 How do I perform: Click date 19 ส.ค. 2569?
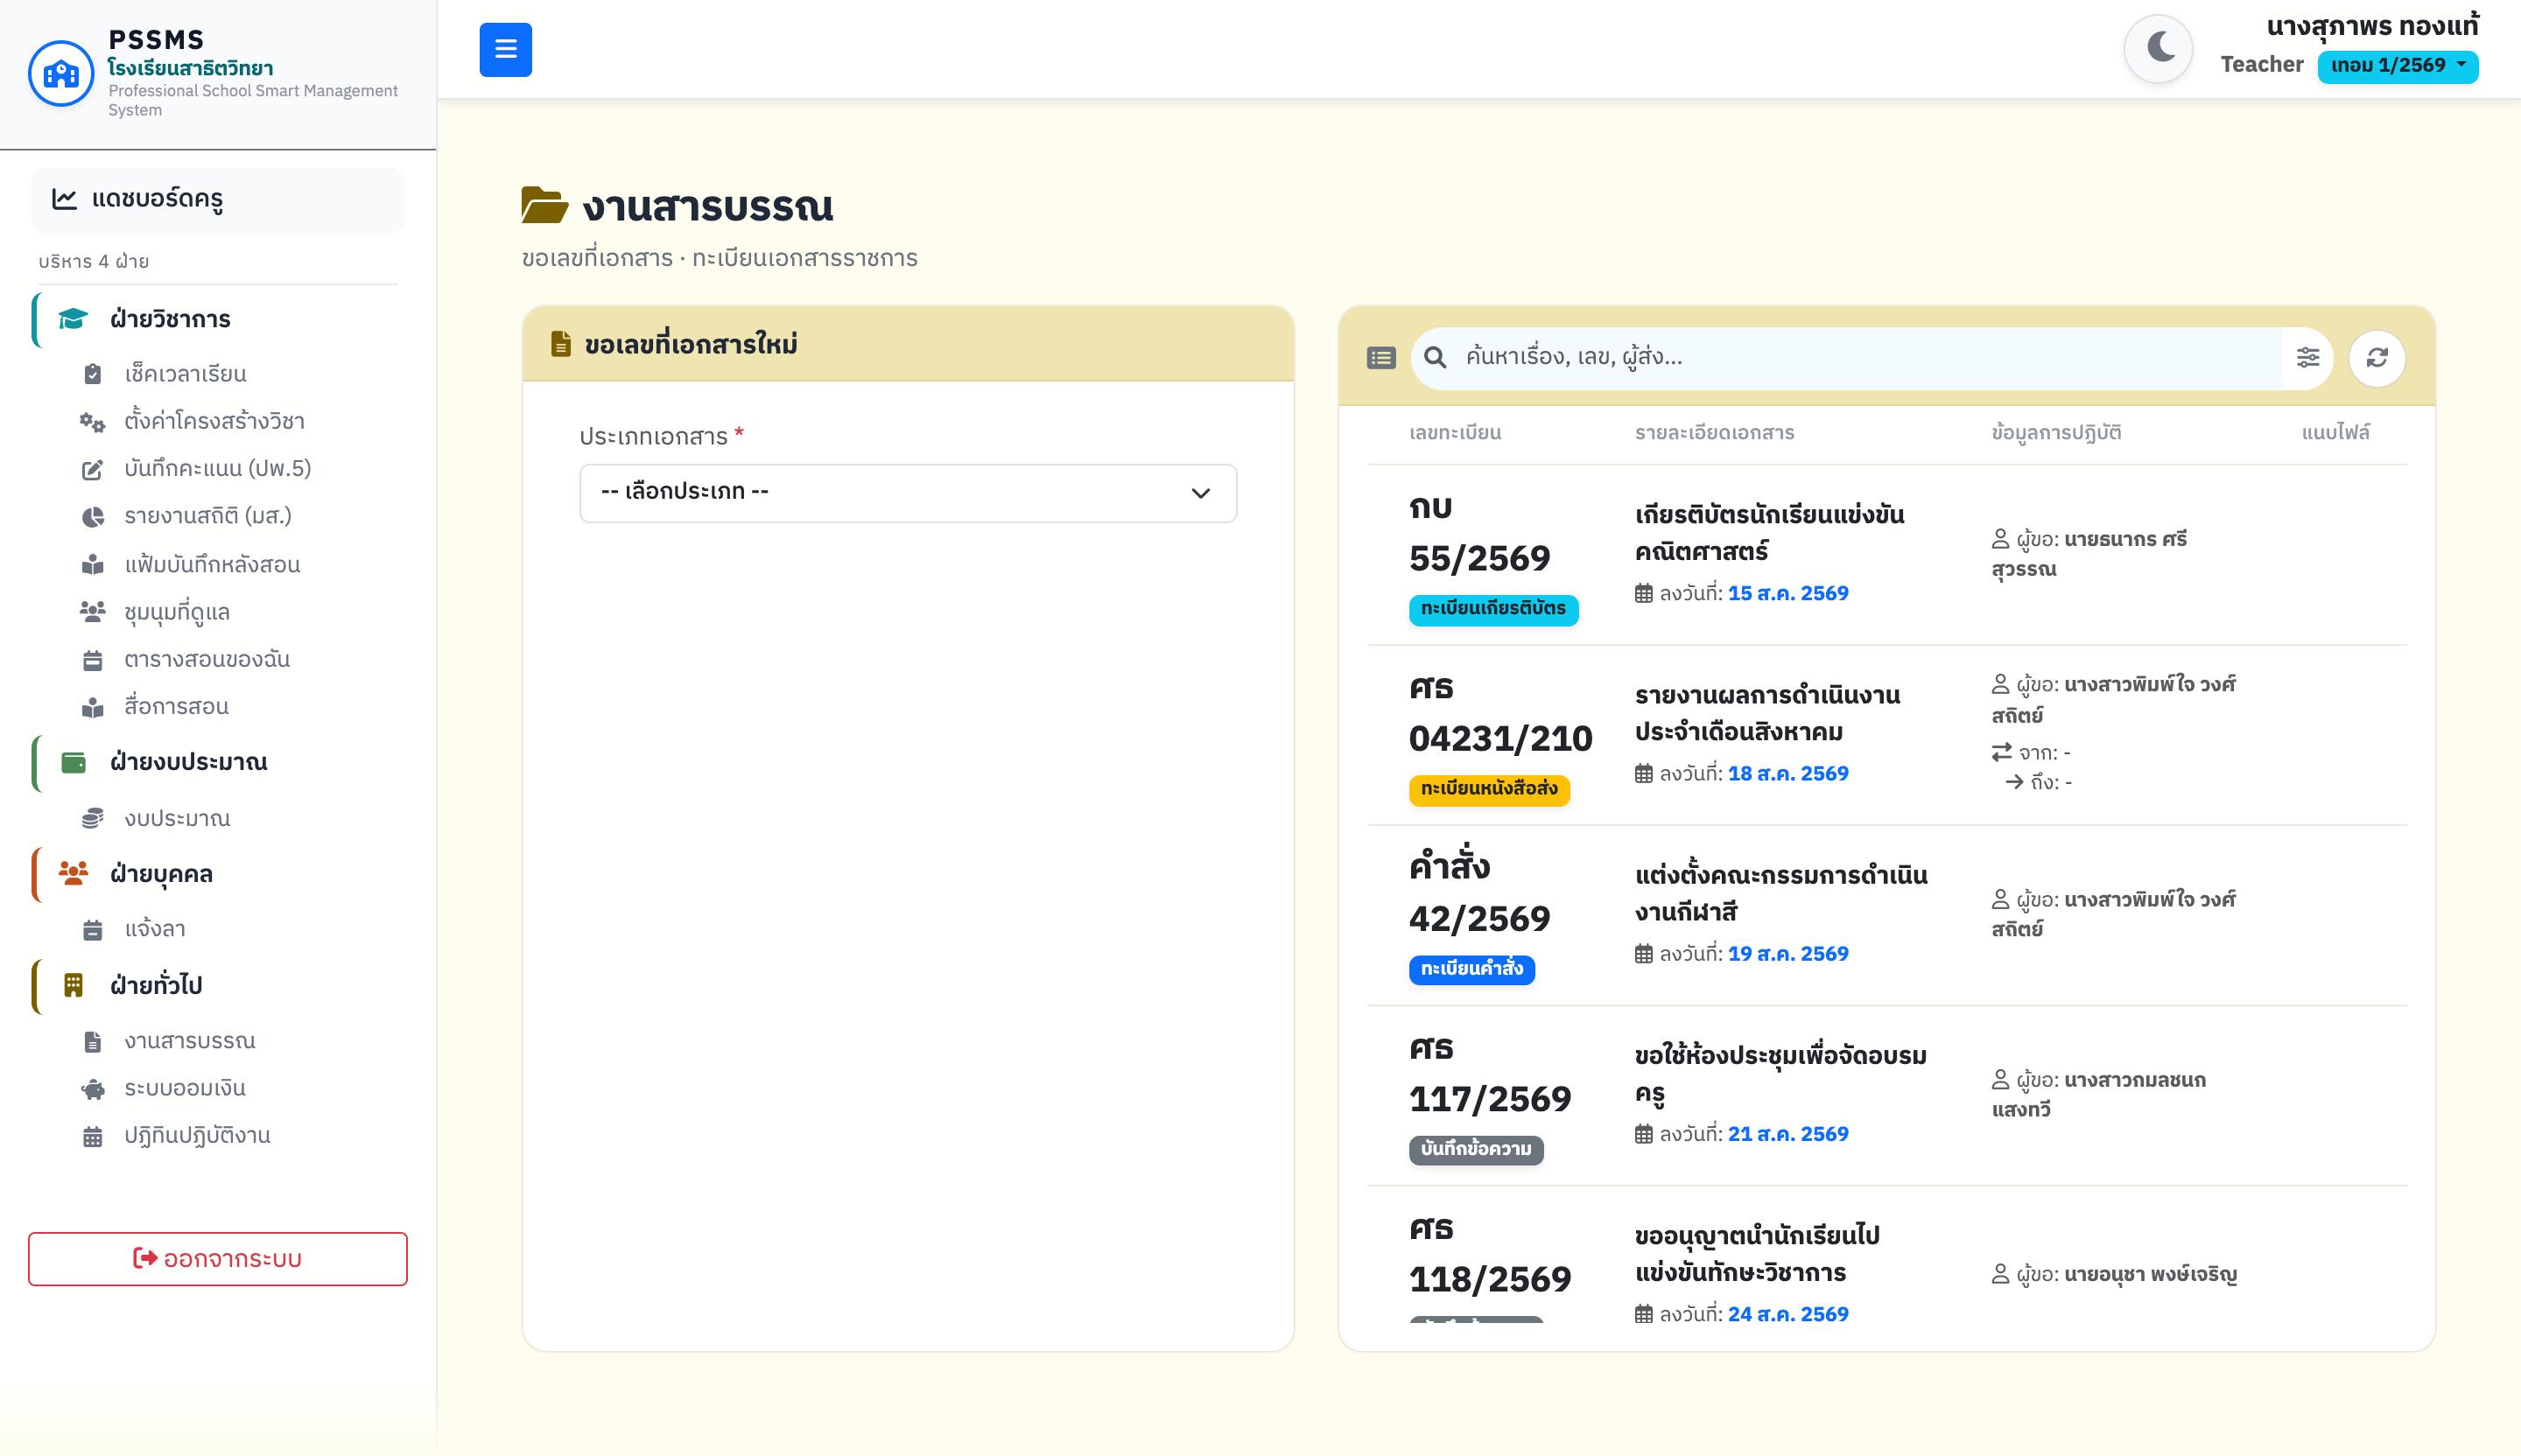point(1787,954)
